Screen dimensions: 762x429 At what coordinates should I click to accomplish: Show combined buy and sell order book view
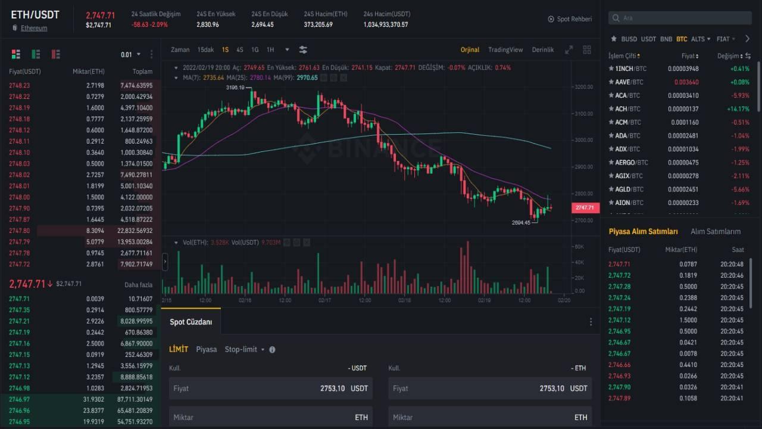(x=16, y=54)
